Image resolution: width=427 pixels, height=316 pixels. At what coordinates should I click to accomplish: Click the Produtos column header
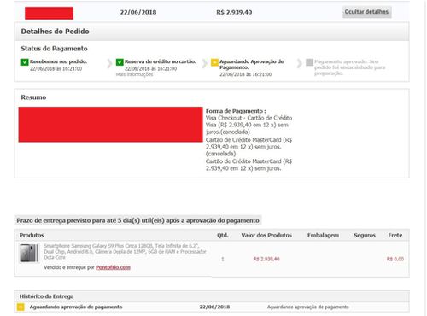tap(32, 236)
